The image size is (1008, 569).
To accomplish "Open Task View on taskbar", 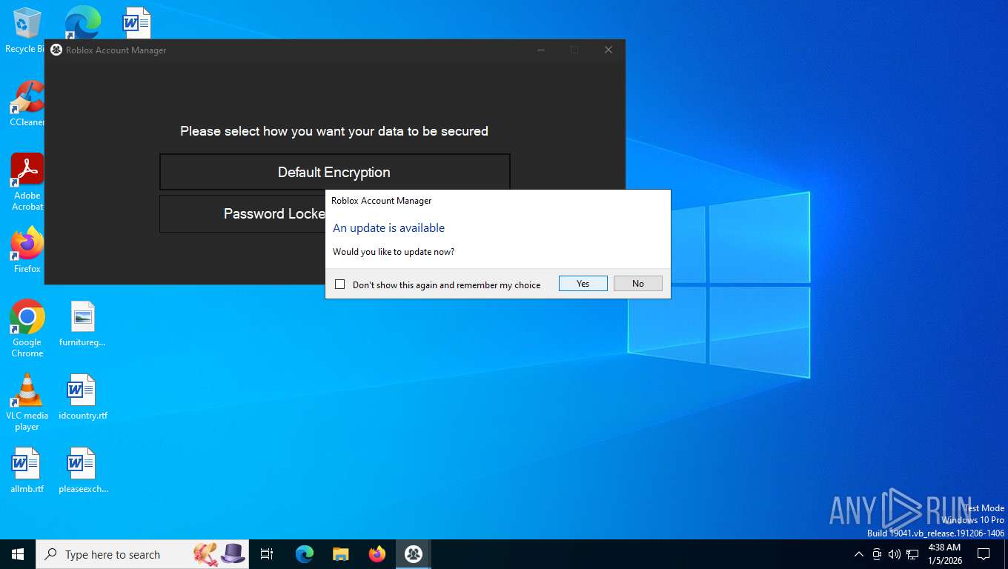I will click(267, 554).
